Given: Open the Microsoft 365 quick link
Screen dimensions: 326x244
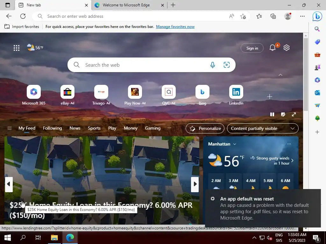Looking at the screenshot, I should click(34, 95).
